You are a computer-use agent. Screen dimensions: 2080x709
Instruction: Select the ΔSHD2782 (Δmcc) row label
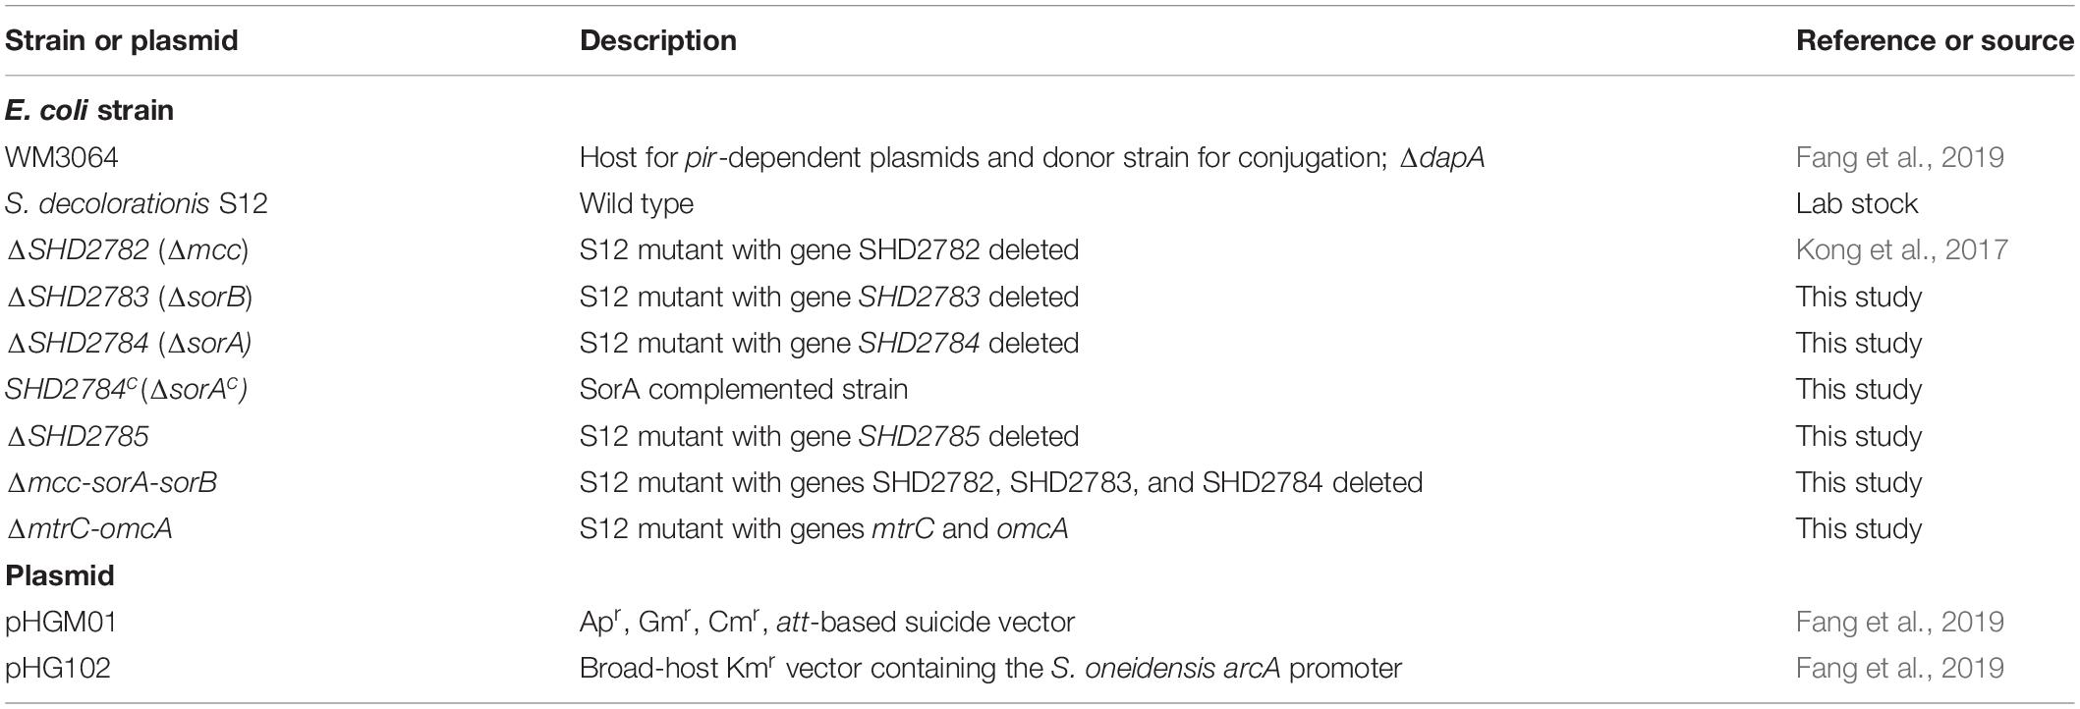[x=128, y=250]
